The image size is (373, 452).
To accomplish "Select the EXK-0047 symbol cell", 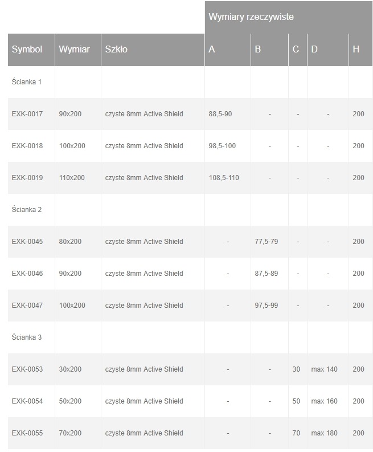I will (27, 306).
